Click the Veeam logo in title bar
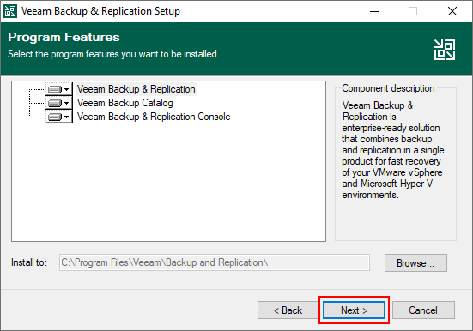This screenshot has width=473, height=331. [x=10, y=11]
